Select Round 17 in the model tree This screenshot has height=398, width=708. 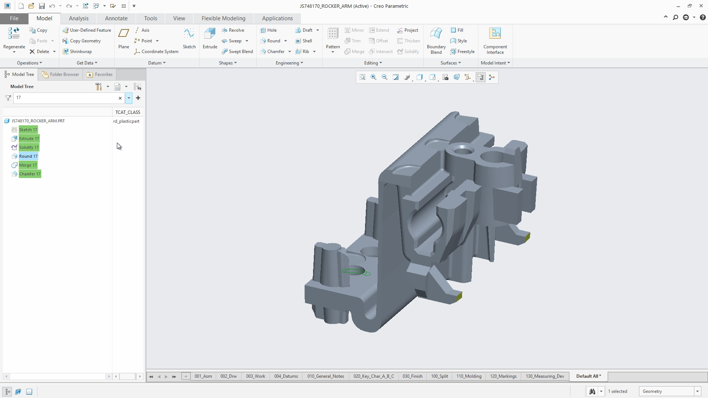tap(28, 156)
